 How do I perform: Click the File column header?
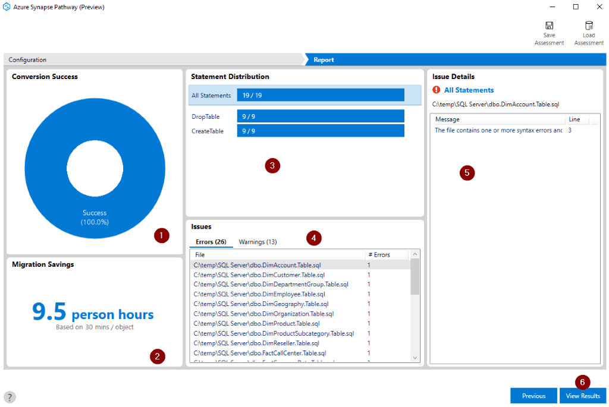click(278, 254)
